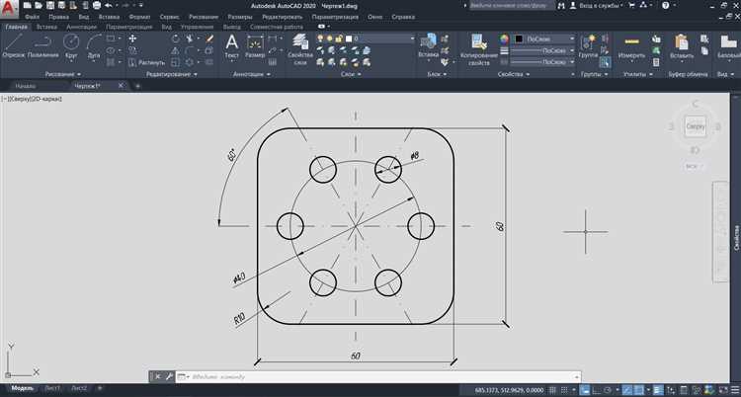Click the Undo arrow in Quick Access toolbar
The height and width of the screenshot is (397, 741).
point(109,6)
